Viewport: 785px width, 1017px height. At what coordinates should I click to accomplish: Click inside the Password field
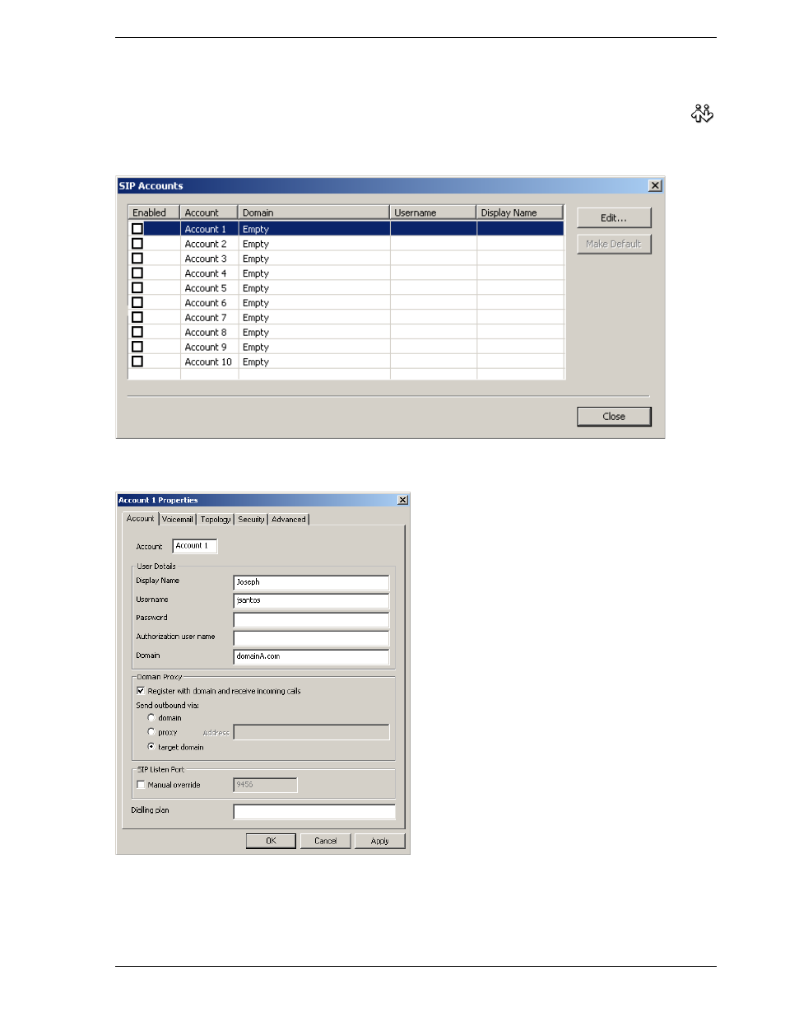click(310, 618)
